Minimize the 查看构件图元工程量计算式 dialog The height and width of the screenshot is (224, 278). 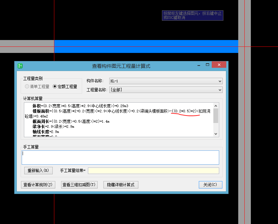(x=199, y=65)
